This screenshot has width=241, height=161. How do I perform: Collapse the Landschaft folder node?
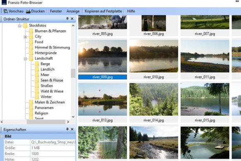point(25,59)
